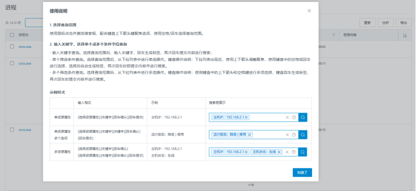The image size is (416, 191).
Task: Click search icon in 运行级别 example search box
Action: (303, 134)
